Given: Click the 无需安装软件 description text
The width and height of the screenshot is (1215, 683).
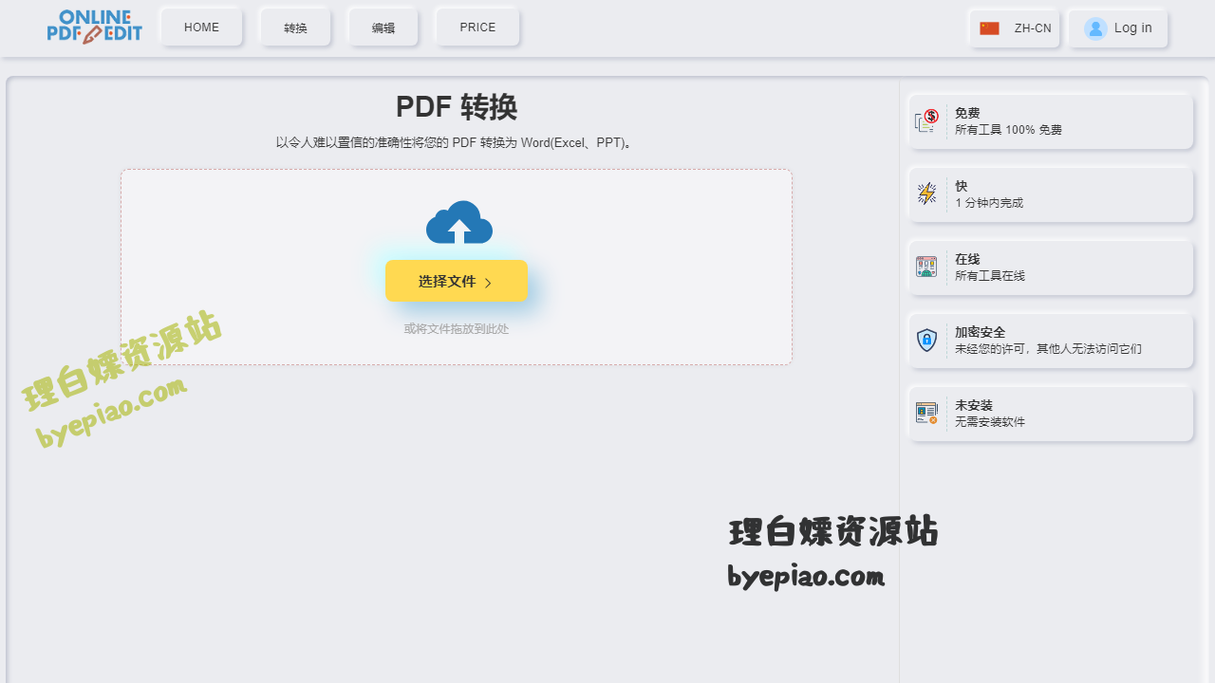Looking at the screenshot, I should [989, 422].
